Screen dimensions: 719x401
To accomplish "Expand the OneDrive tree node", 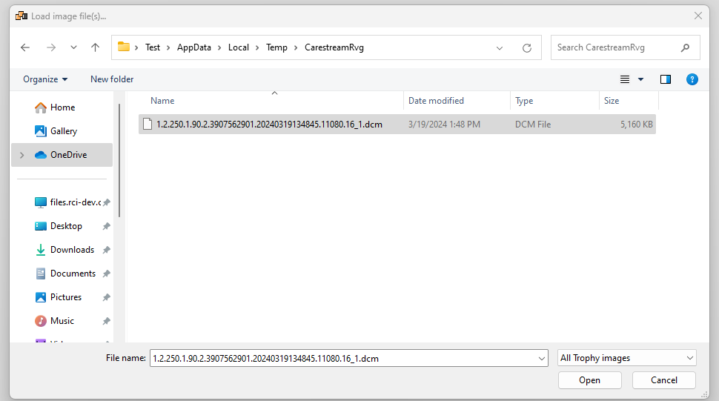I will pos(21,155).
